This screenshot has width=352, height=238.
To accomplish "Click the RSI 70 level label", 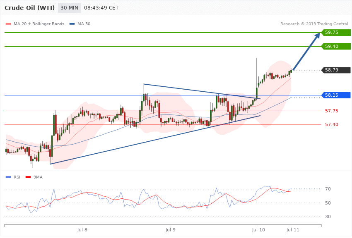I will coord(328,189).
